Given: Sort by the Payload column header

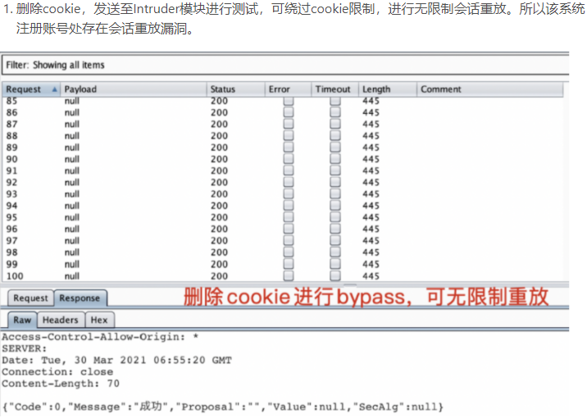Looking at the screenshot, I should 134,89.
